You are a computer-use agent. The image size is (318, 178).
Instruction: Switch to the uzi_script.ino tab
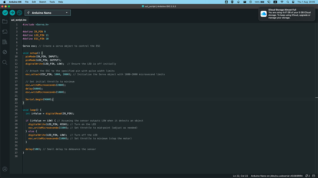click(18, 20)
